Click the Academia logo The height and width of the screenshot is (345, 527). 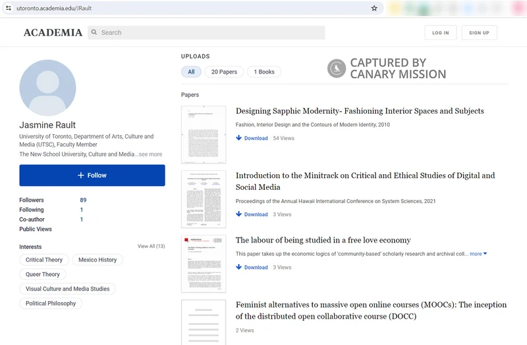[x=53, y=32]
